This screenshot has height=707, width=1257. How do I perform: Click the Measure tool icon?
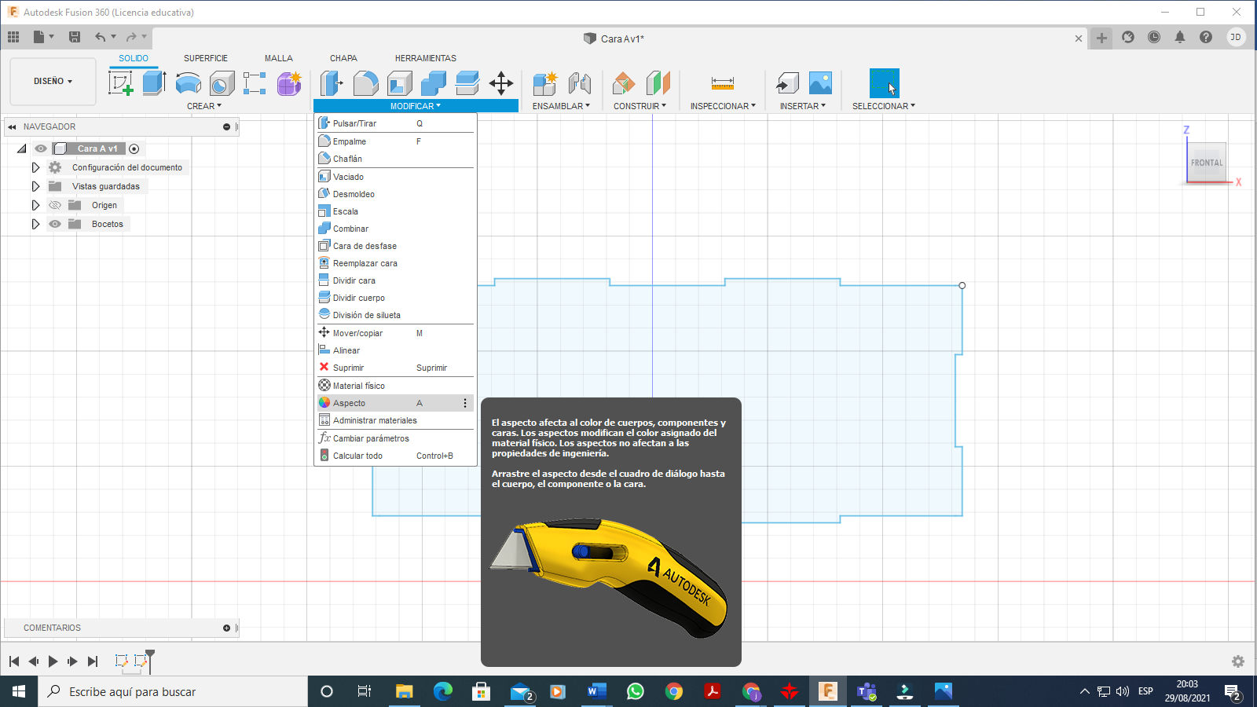click(723, 82)
